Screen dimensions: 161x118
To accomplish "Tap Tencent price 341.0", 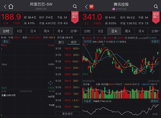I will click(92, 17).
